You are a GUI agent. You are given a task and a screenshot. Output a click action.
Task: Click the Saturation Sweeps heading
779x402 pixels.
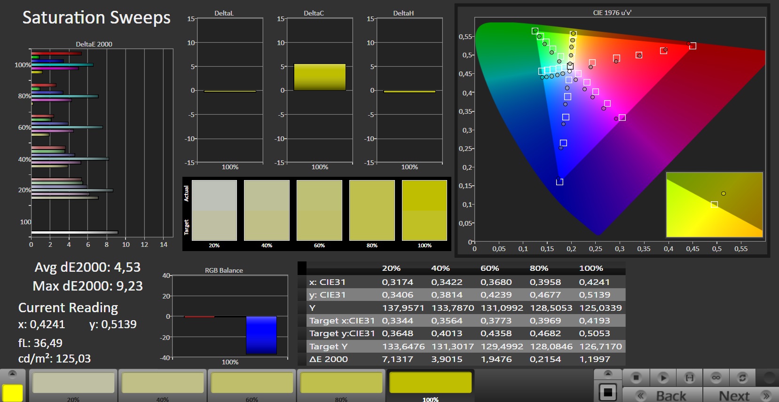click(96, 17)
